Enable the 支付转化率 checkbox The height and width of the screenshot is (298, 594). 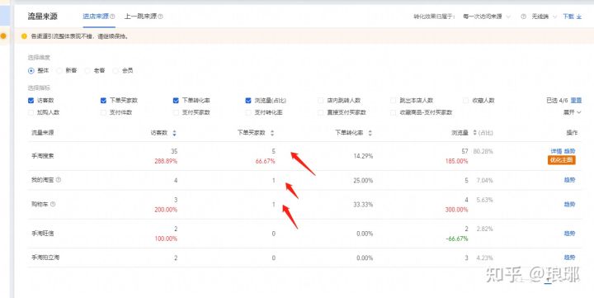[248, 112]
